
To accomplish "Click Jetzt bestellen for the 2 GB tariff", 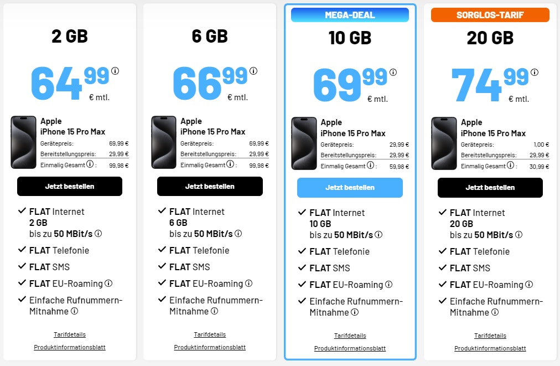I will (70, 186).
